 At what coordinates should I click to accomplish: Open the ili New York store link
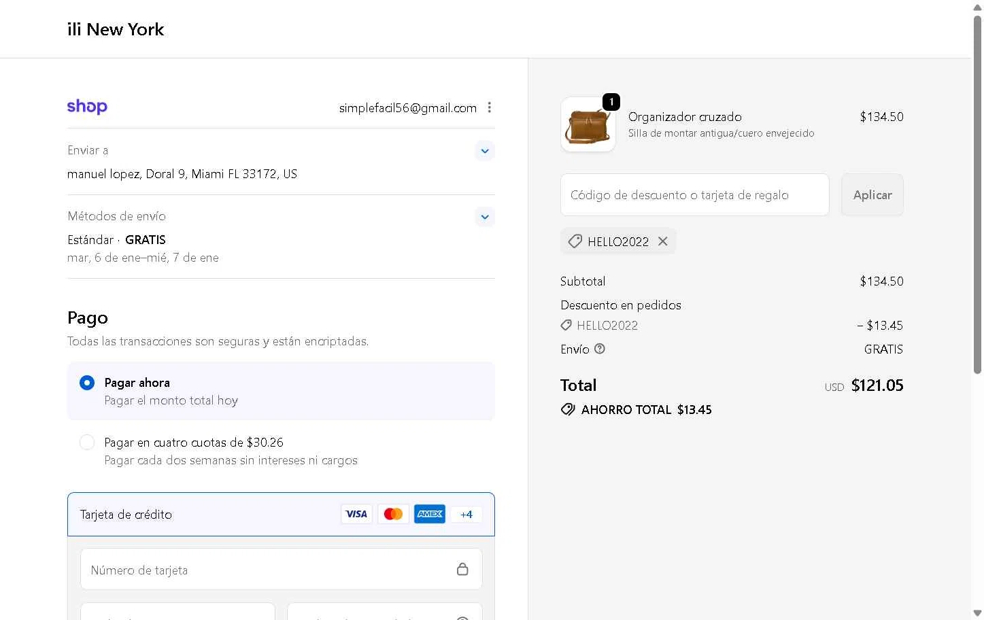116,29
